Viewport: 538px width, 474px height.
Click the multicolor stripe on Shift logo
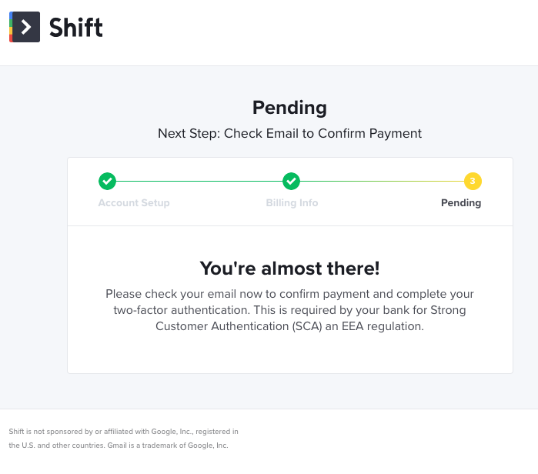(x=11, y=28)
